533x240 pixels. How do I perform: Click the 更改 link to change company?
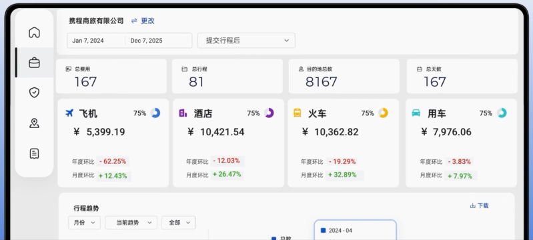point(148,21)
